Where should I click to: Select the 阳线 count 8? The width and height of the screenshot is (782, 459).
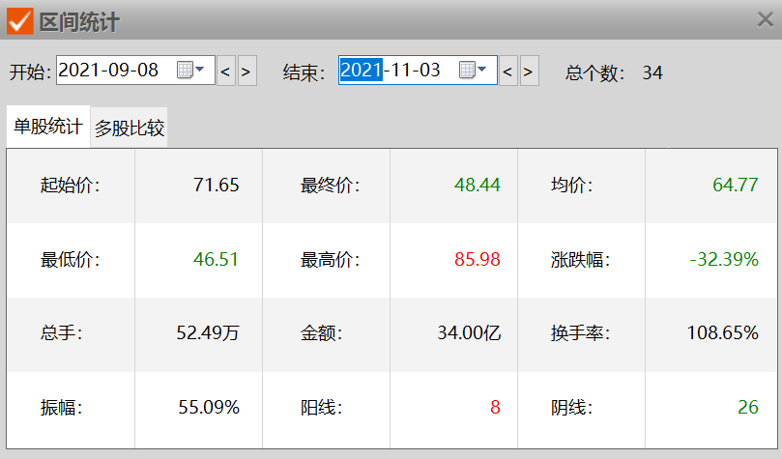495,407
